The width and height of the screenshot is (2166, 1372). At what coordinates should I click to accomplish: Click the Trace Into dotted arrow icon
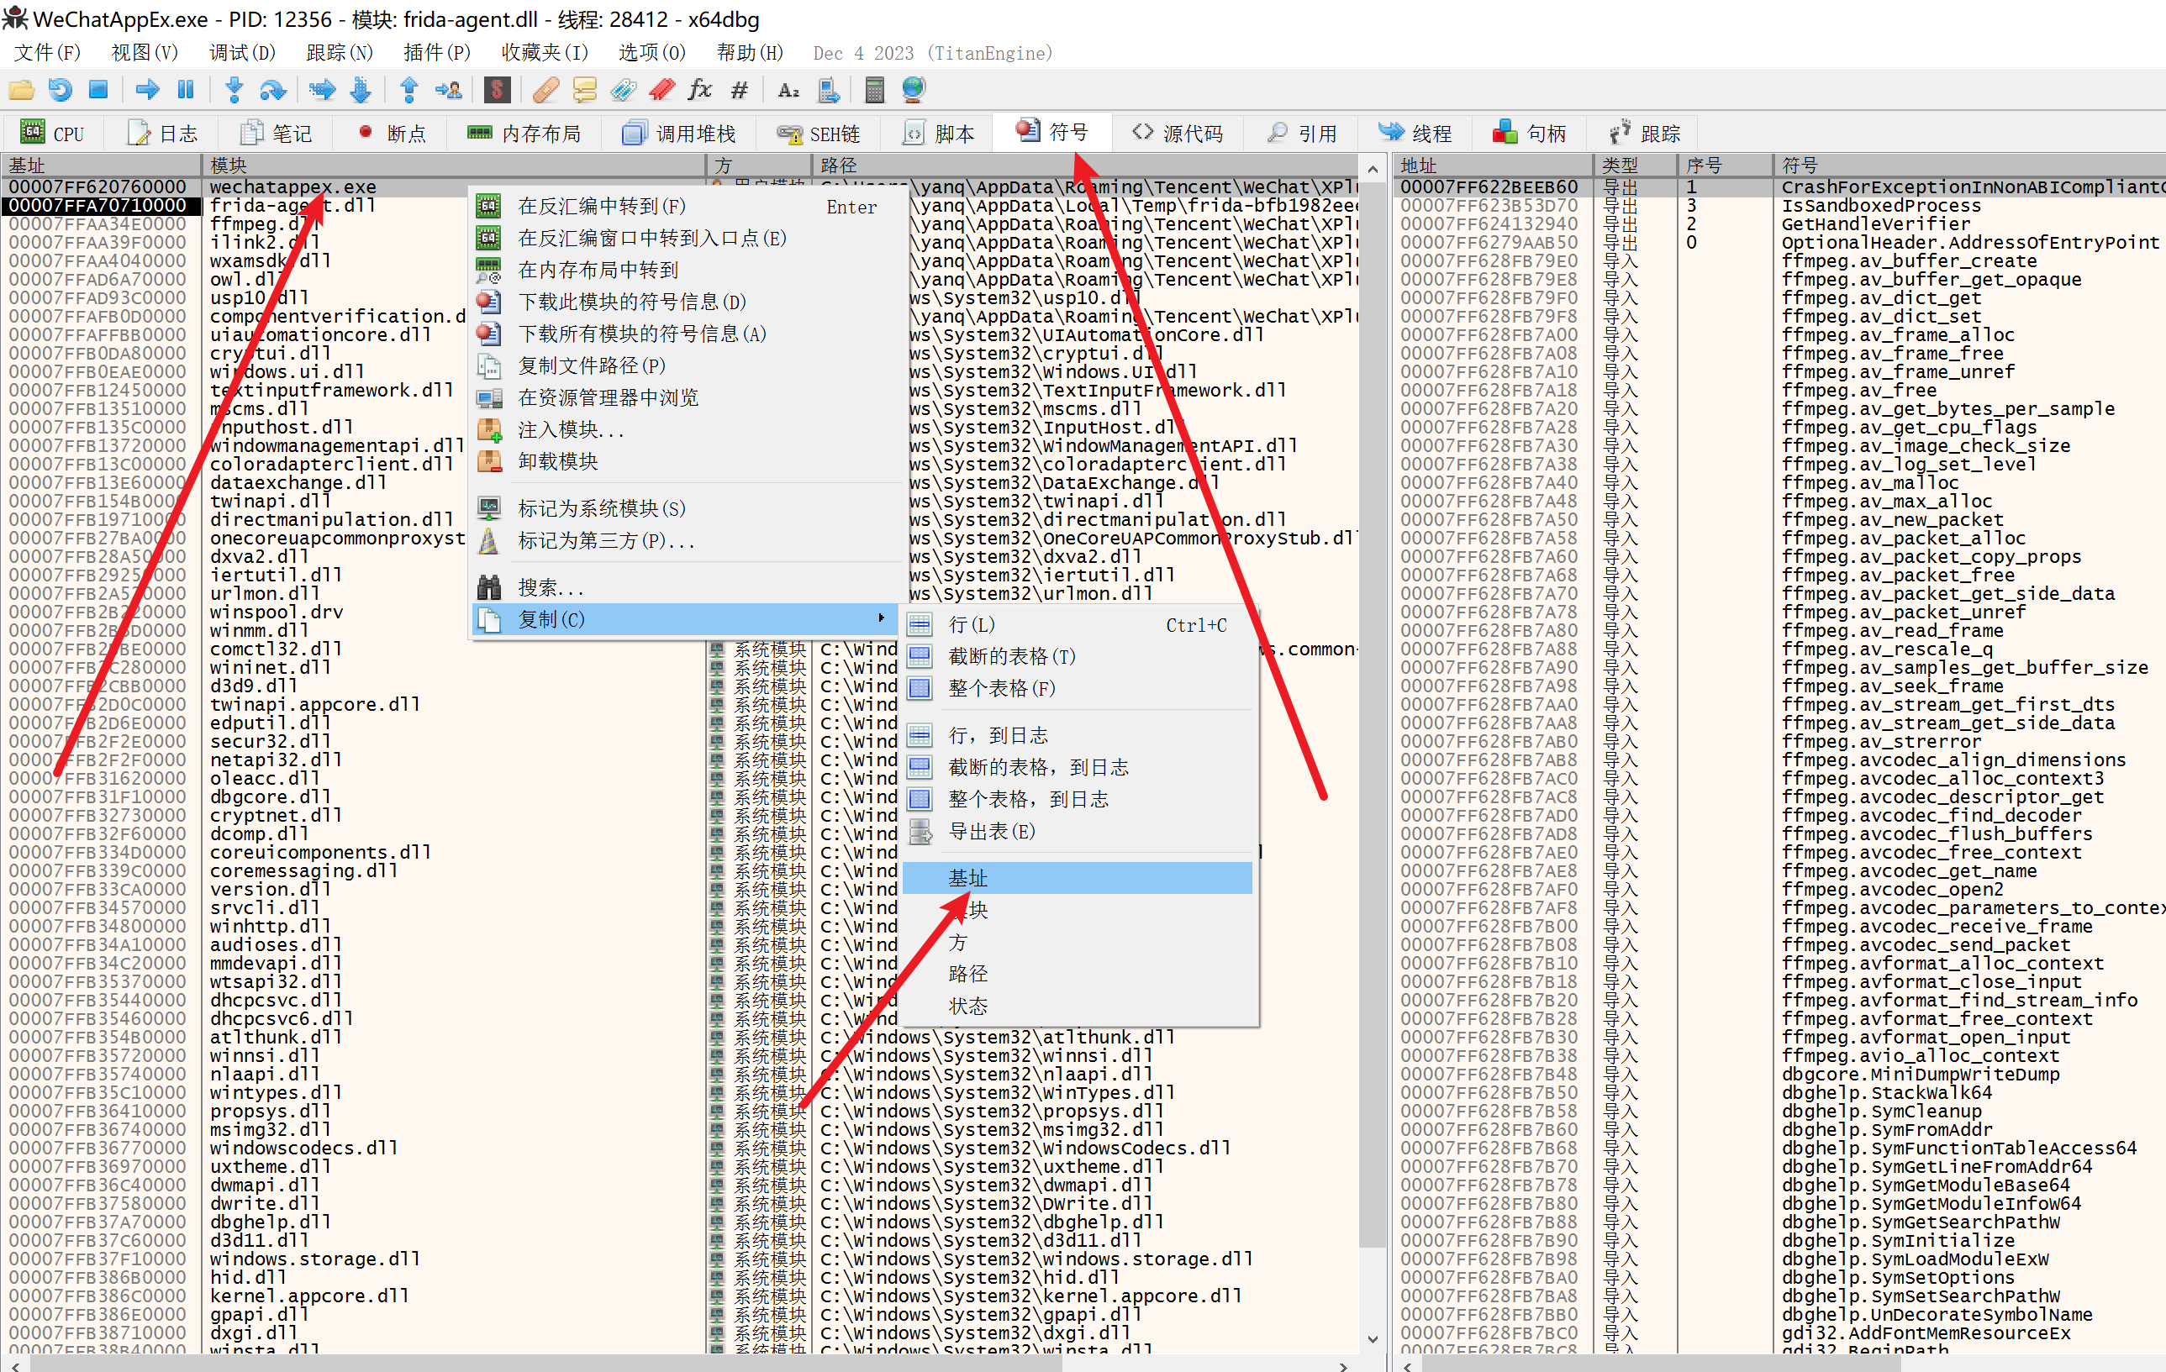[321, 89]
